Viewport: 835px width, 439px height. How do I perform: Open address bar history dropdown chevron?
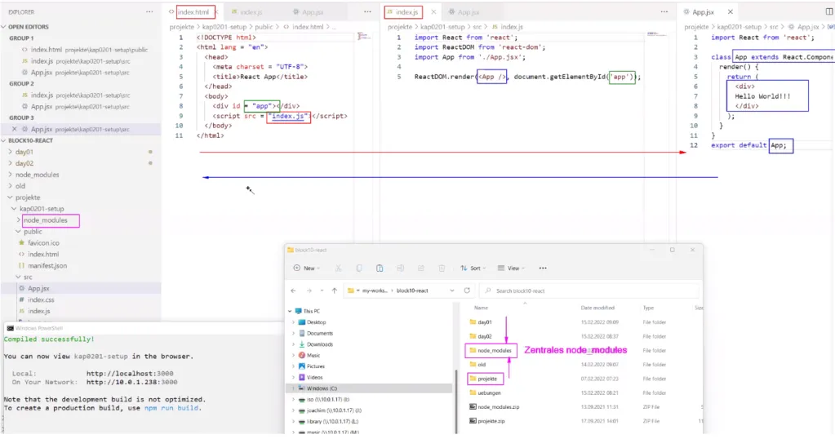(x=452, y=290)
